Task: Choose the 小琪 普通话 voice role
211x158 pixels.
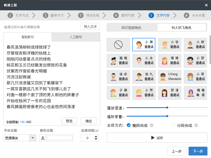Action: pyautogui.click(x=144, y=44)
